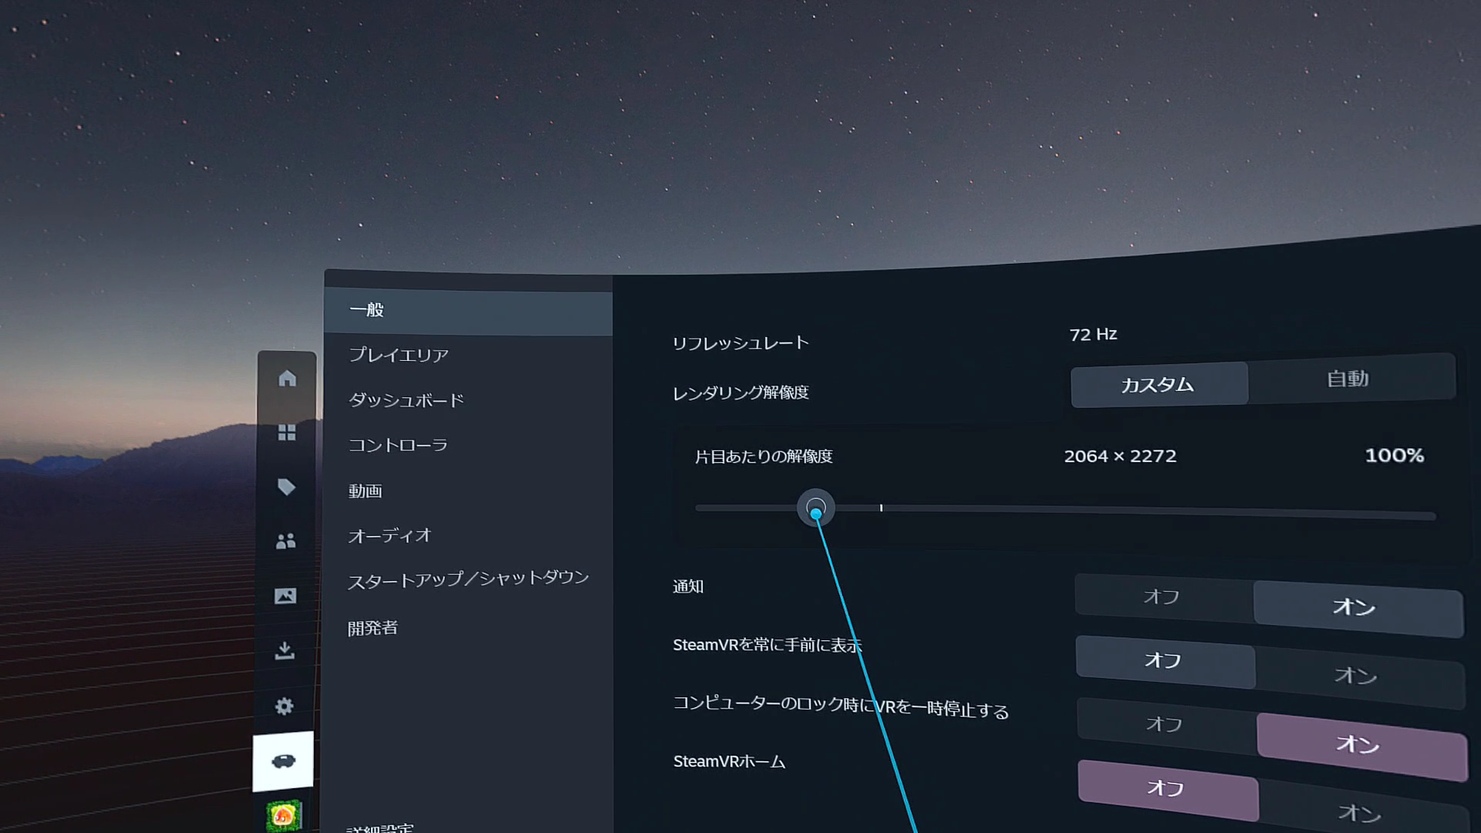
Task: Enable SteamVR always on top オン
Action: [1356, 676]
